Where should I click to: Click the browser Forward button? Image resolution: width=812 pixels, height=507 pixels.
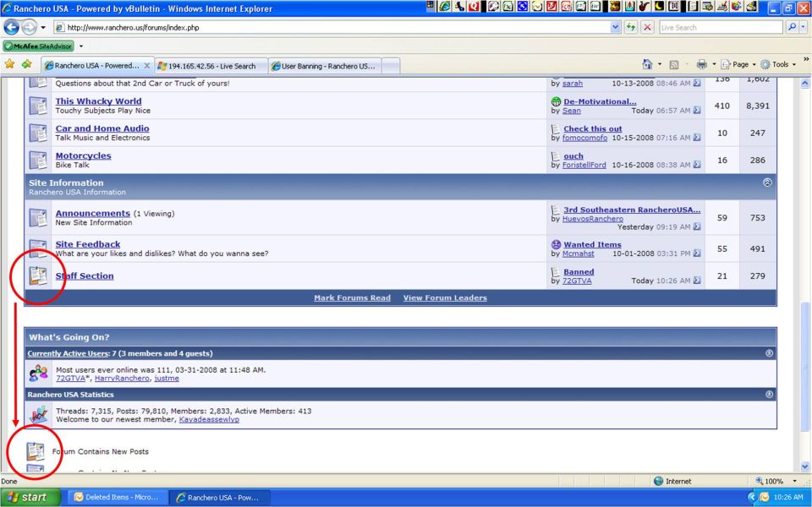tap(29, 27)
